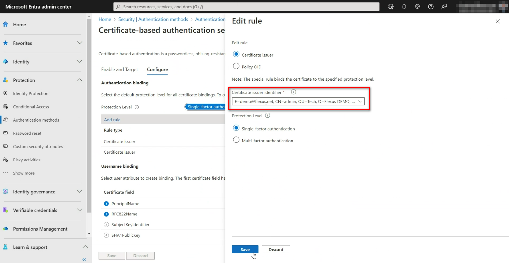Open the settings gear in header
This screenshot has height=263, width=509.
pos(417,7)
